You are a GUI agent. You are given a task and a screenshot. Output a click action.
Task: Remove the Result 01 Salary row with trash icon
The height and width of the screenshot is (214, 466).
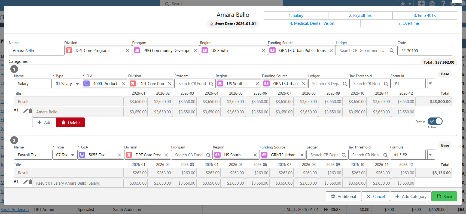click(31, 182)
